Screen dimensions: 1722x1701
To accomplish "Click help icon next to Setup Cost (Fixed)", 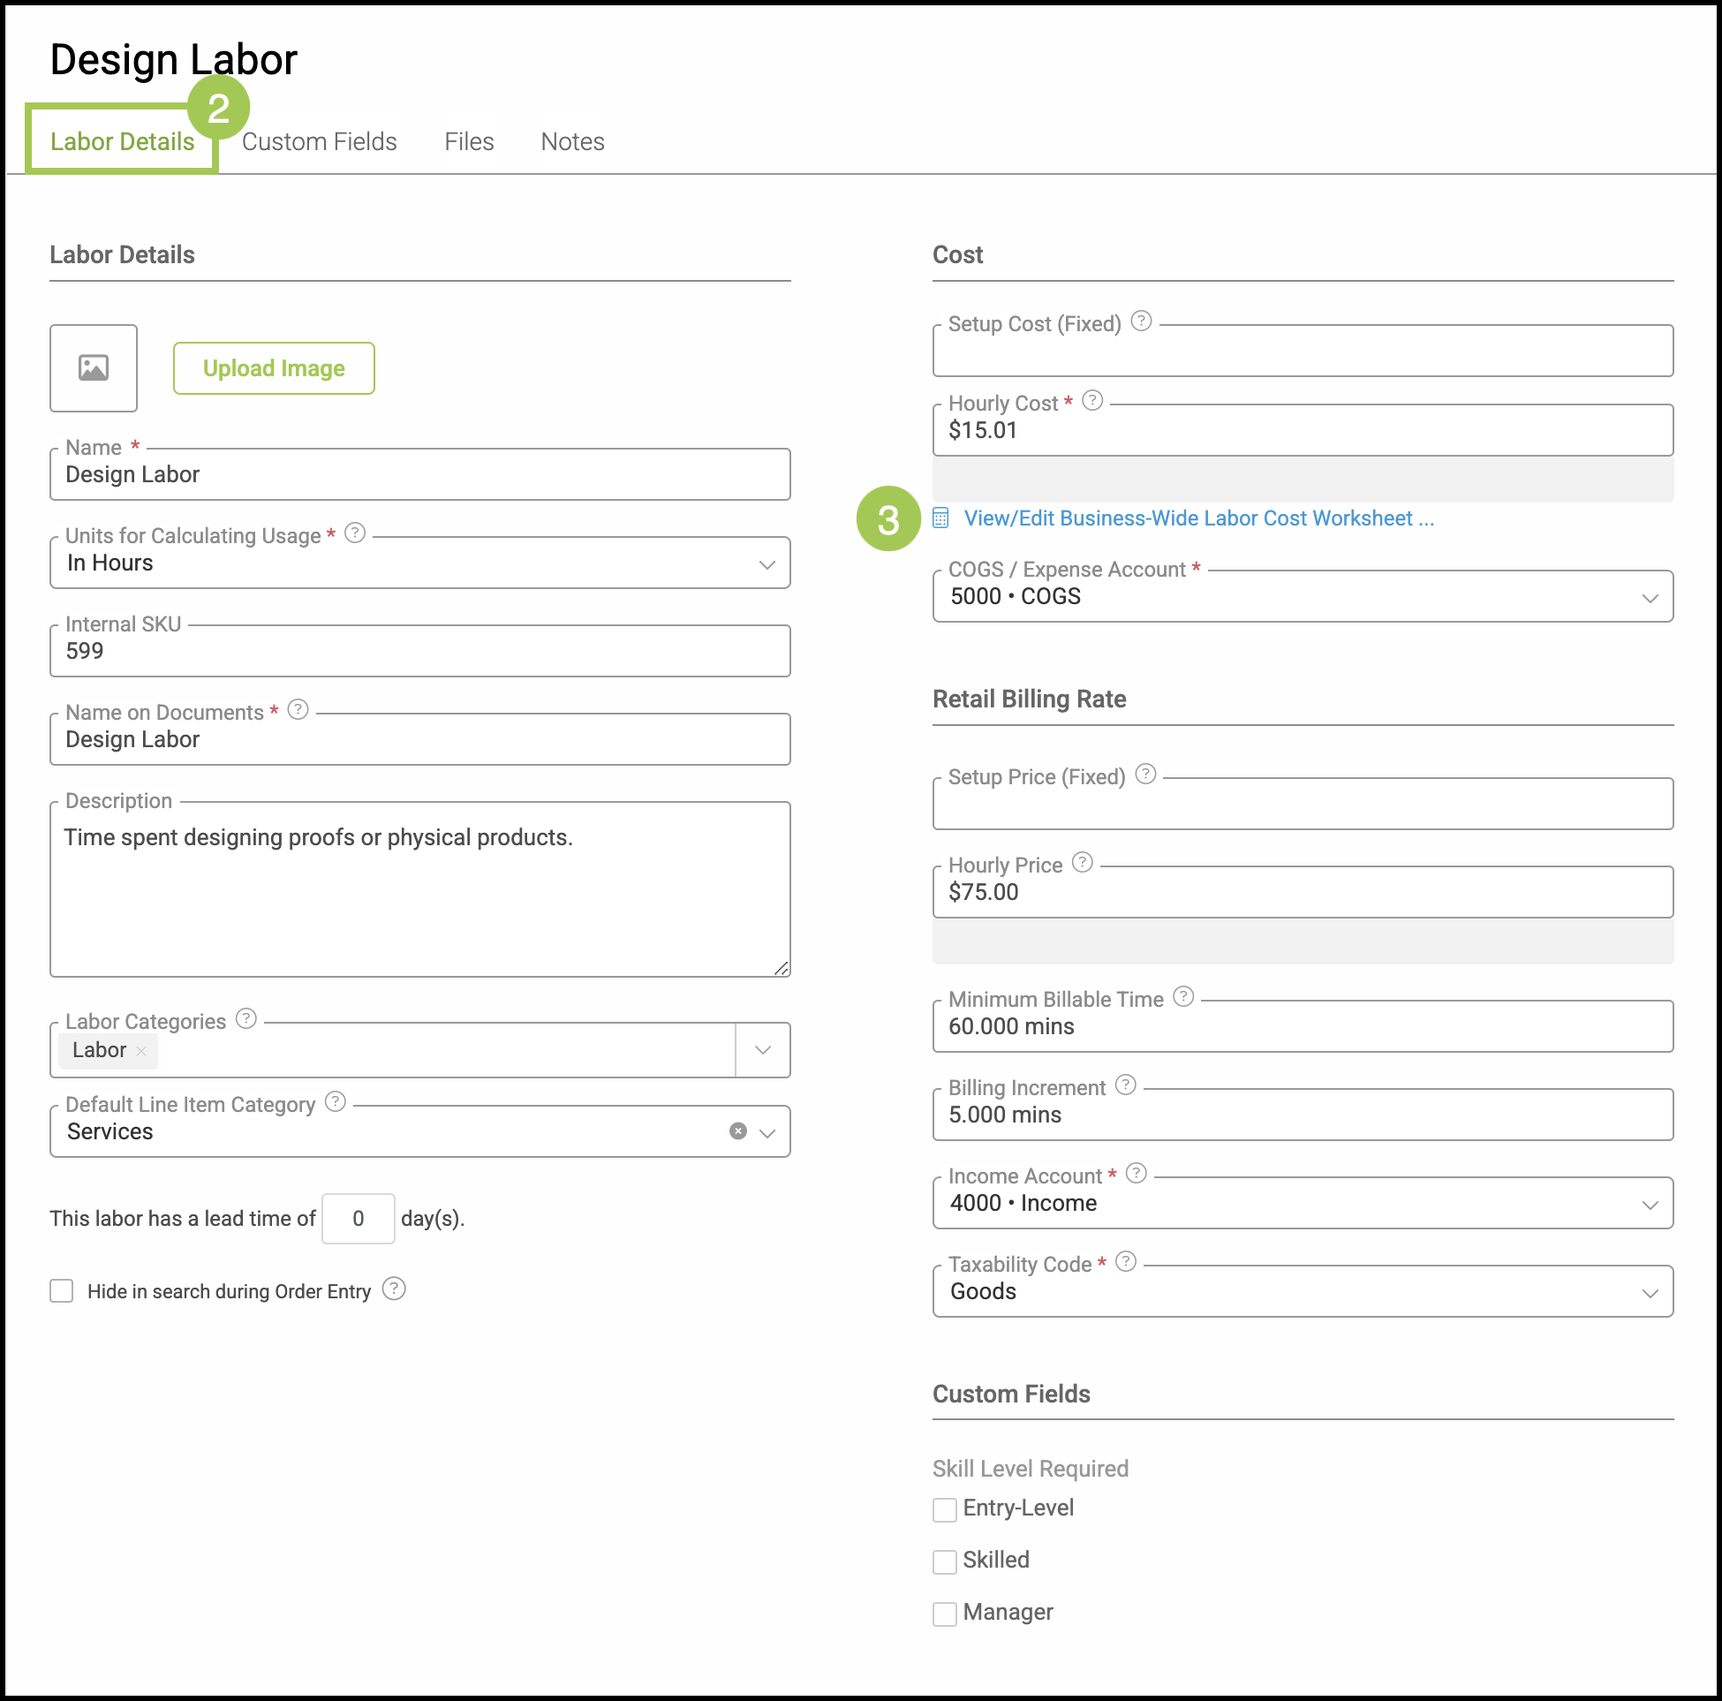I will pos(1141,321).
